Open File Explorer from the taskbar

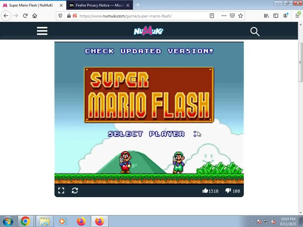click(x=45, y=221)
